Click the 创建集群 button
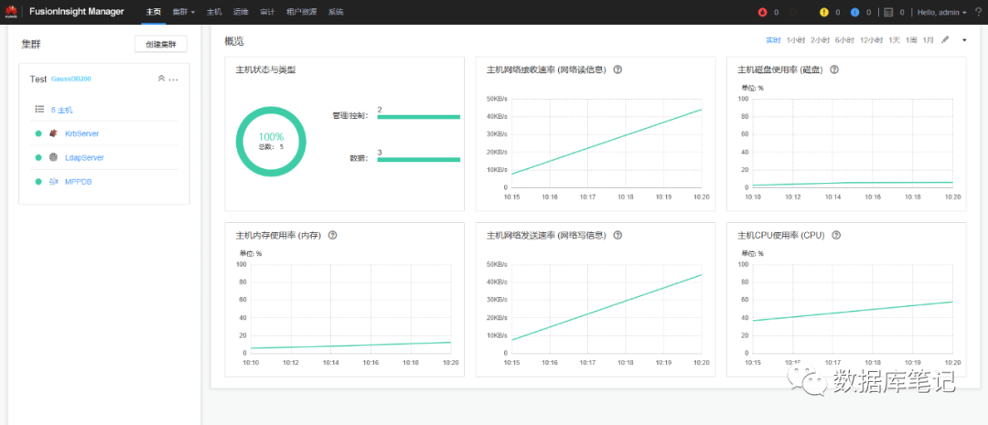Image resolution: width=988 pixels, height=425 pixels. coord(160,45)
